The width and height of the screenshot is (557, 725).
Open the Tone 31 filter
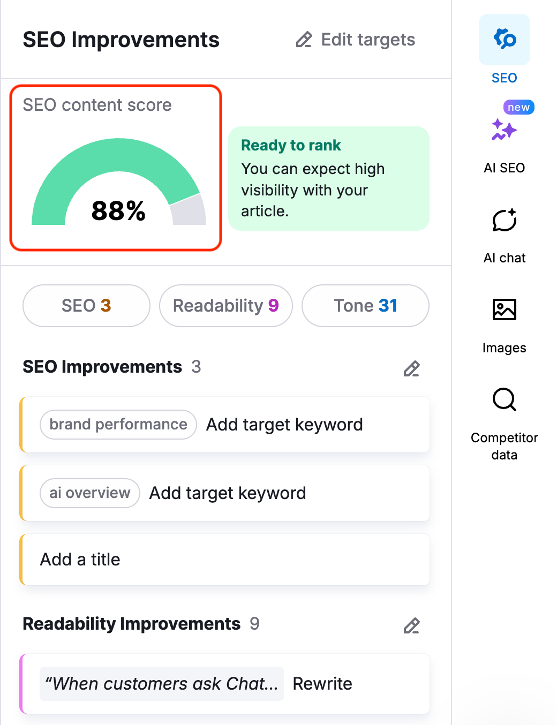click(x=365, y=306)
